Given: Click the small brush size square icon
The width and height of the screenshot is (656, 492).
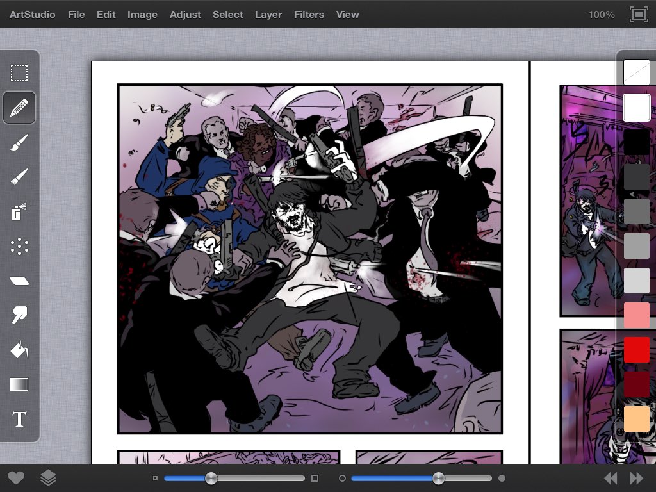Looking at the screenshot, I should coord(155,478).
